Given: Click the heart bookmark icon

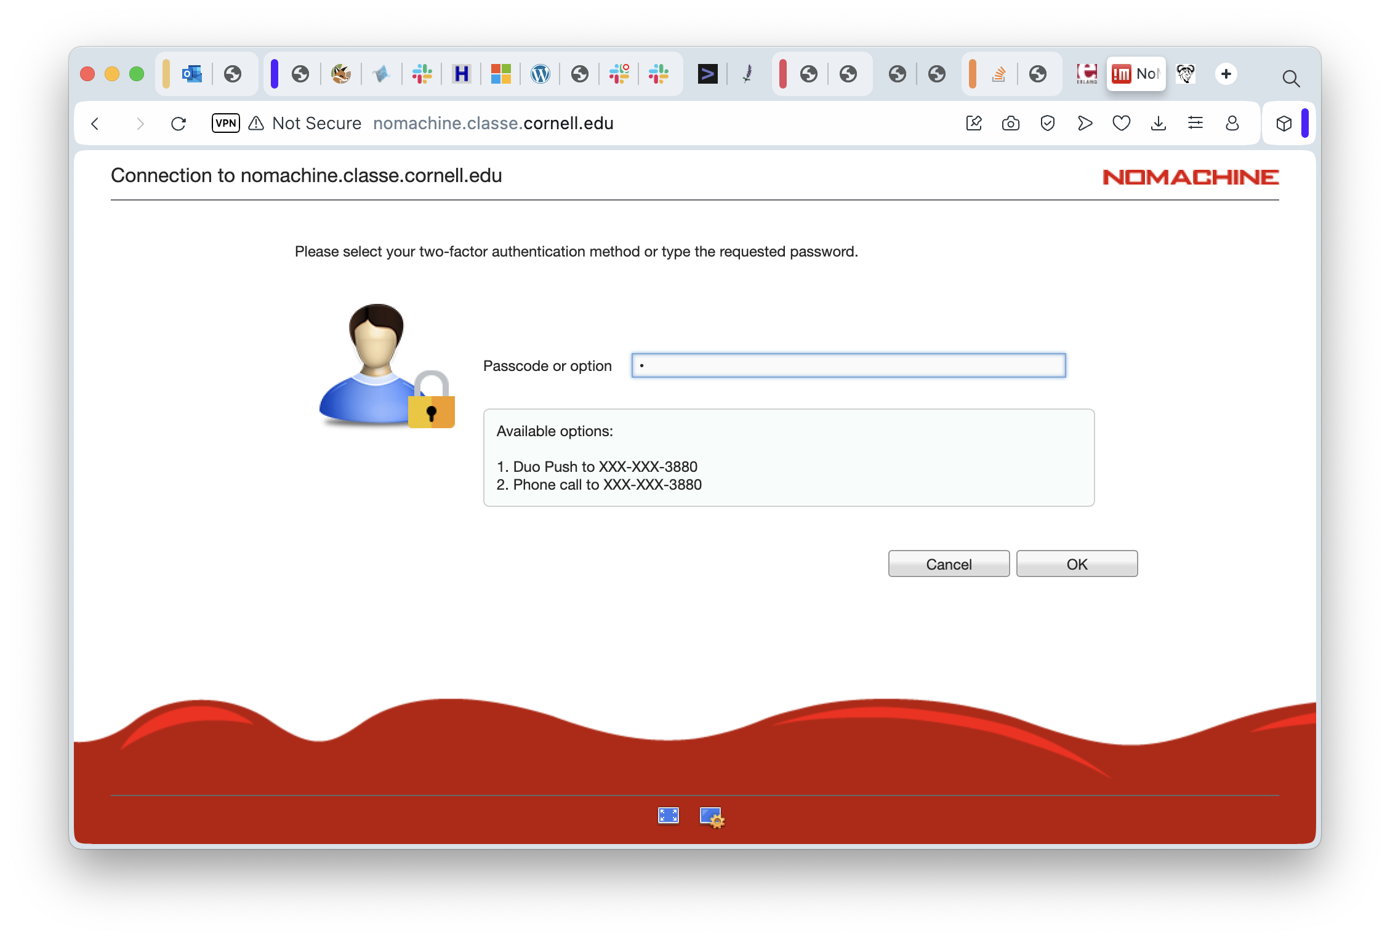Looking at the screenshot, I should pos(1121,124).
